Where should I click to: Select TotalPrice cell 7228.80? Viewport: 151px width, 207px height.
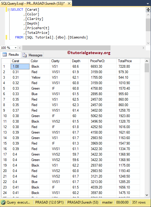pos(128,66)
